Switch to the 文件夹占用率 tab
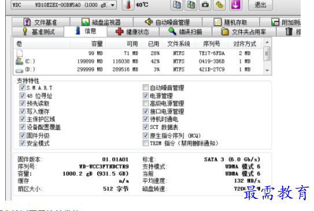 click(244, 32)
